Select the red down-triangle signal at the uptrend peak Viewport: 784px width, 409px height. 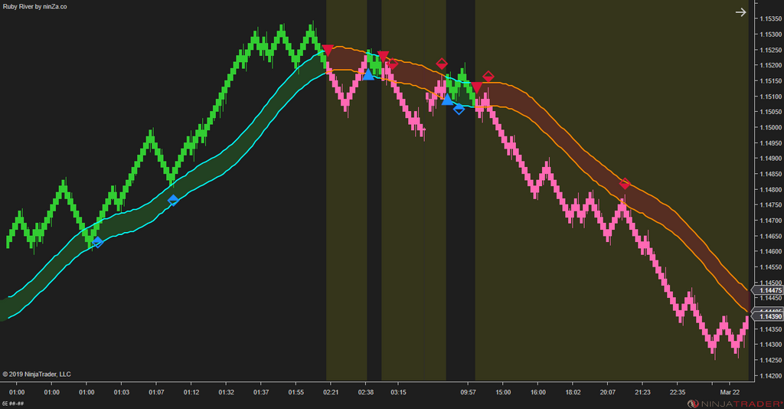[328, 50]
